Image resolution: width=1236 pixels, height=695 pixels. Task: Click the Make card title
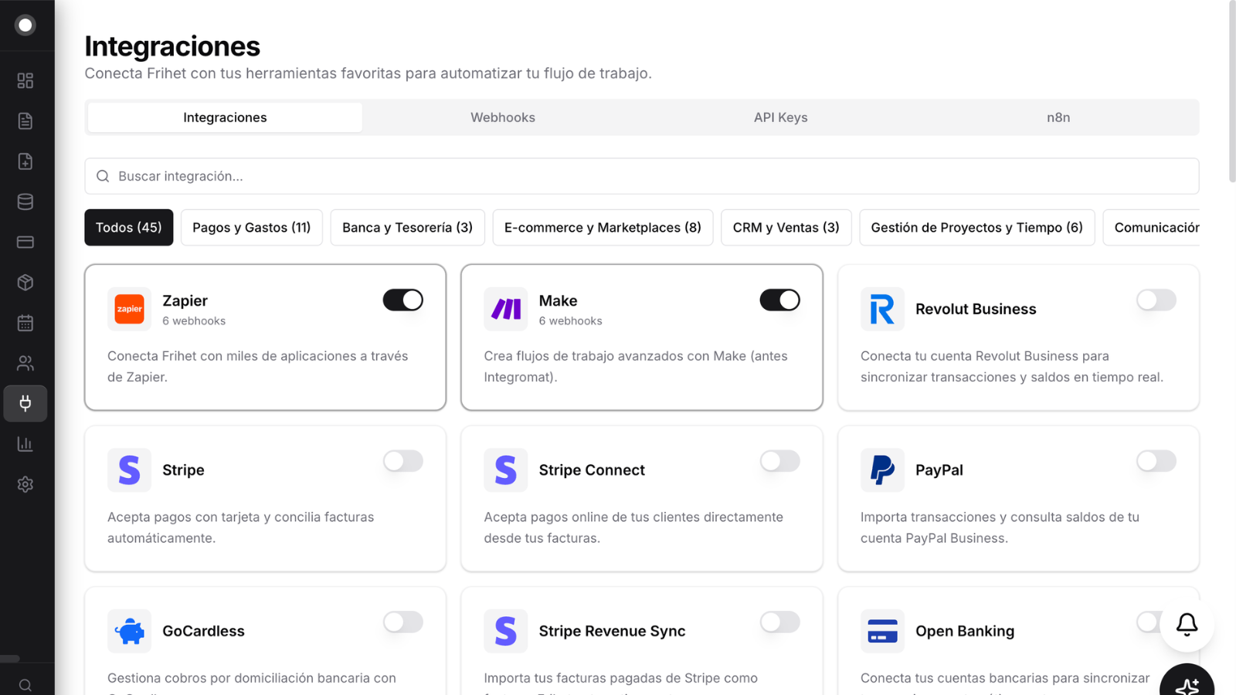[x=559, y=300]
